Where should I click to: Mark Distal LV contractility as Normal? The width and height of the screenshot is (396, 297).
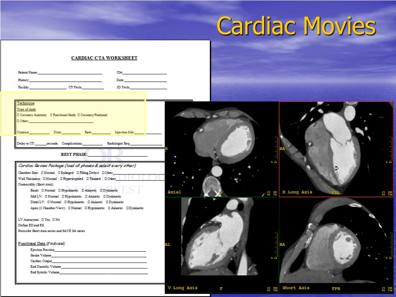[x=48, y=202]
